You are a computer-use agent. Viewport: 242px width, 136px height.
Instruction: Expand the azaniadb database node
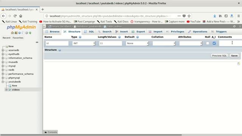3,50
